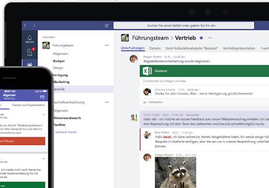
Task: Go forward with the right arrow
Action: pyautogui.click(x=34, y=26)
